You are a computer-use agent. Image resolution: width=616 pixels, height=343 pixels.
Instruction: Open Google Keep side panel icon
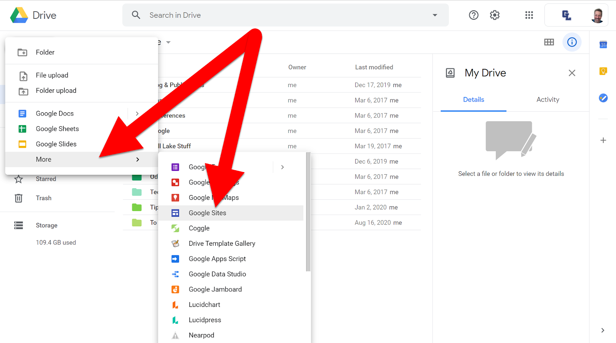point(603,71)
